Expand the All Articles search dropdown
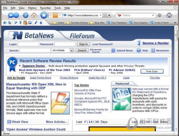 72,50
